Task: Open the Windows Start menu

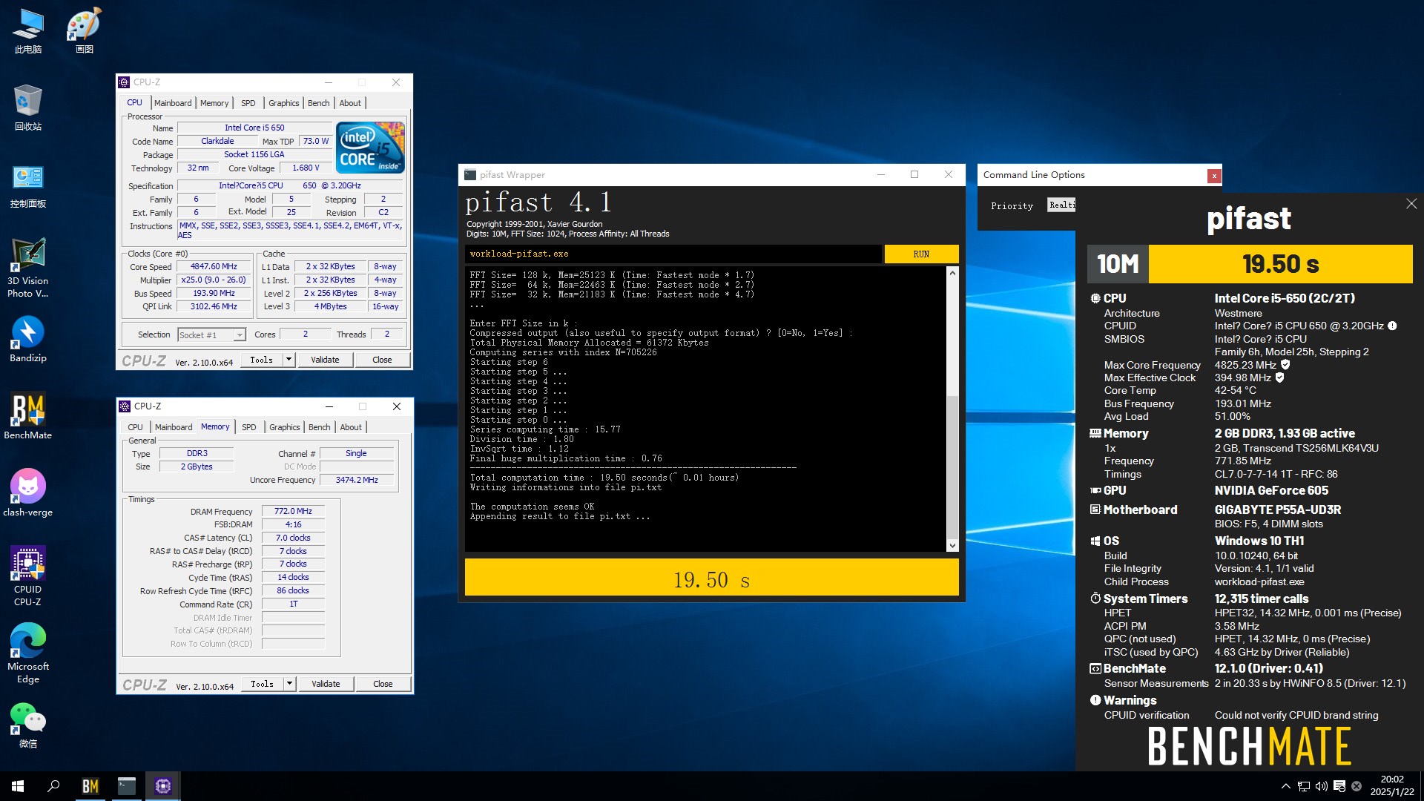Action: 18,786
